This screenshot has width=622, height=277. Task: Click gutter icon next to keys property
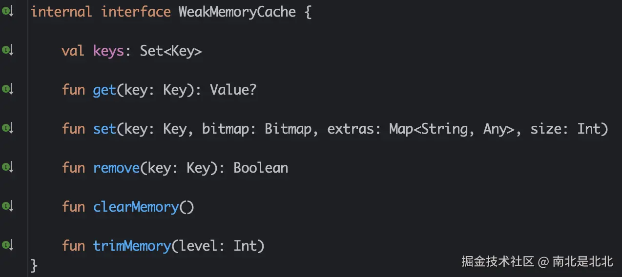(7, 50)
